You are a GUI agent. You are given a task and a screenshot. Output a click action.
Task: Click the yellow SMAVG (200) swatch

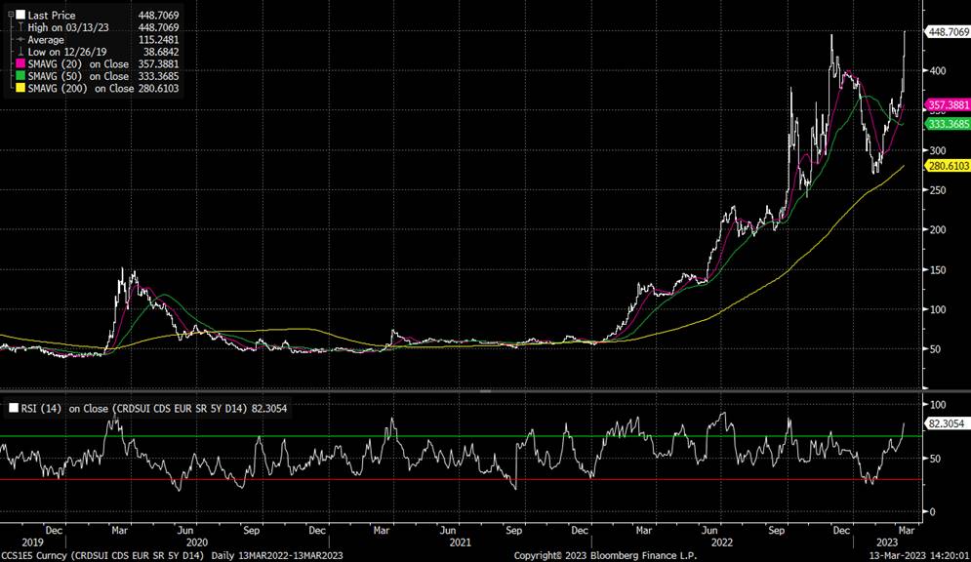click(20, 89)
